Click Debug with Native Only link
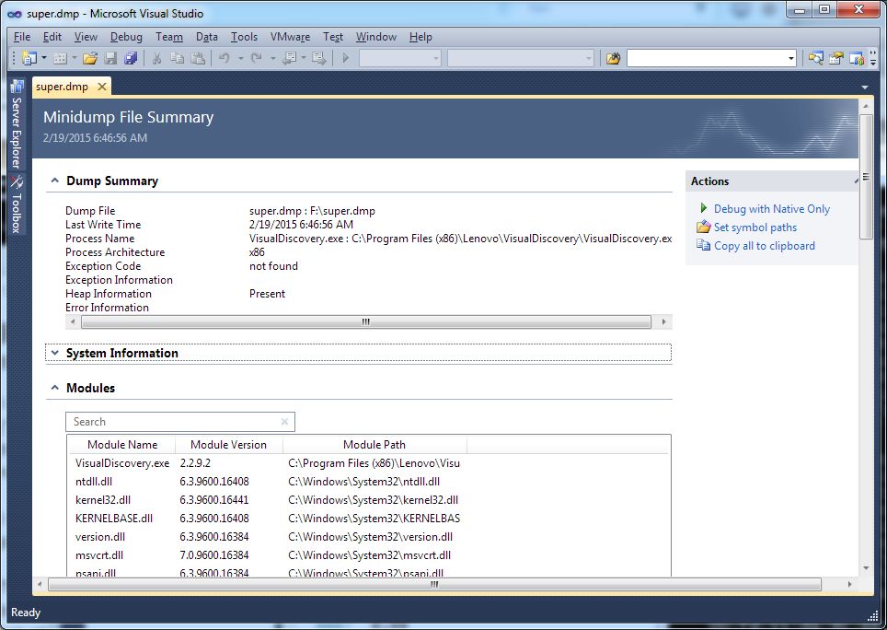This screenshot has height=630, width=887. point(772,209)
